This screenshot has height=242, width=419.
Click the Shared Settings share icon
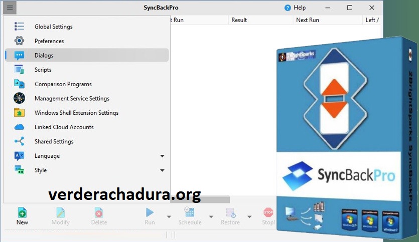19,141
